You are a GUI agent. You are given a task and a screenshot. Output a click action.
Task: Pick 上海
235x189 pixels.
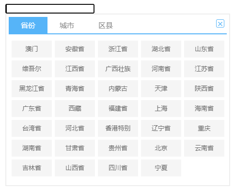(161, 108)
